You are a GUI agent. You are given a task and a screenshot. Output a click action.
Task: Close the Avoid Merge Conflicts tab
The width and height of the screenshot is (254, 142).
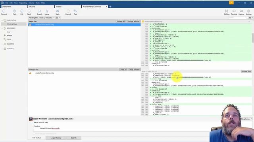coord(106,7)
